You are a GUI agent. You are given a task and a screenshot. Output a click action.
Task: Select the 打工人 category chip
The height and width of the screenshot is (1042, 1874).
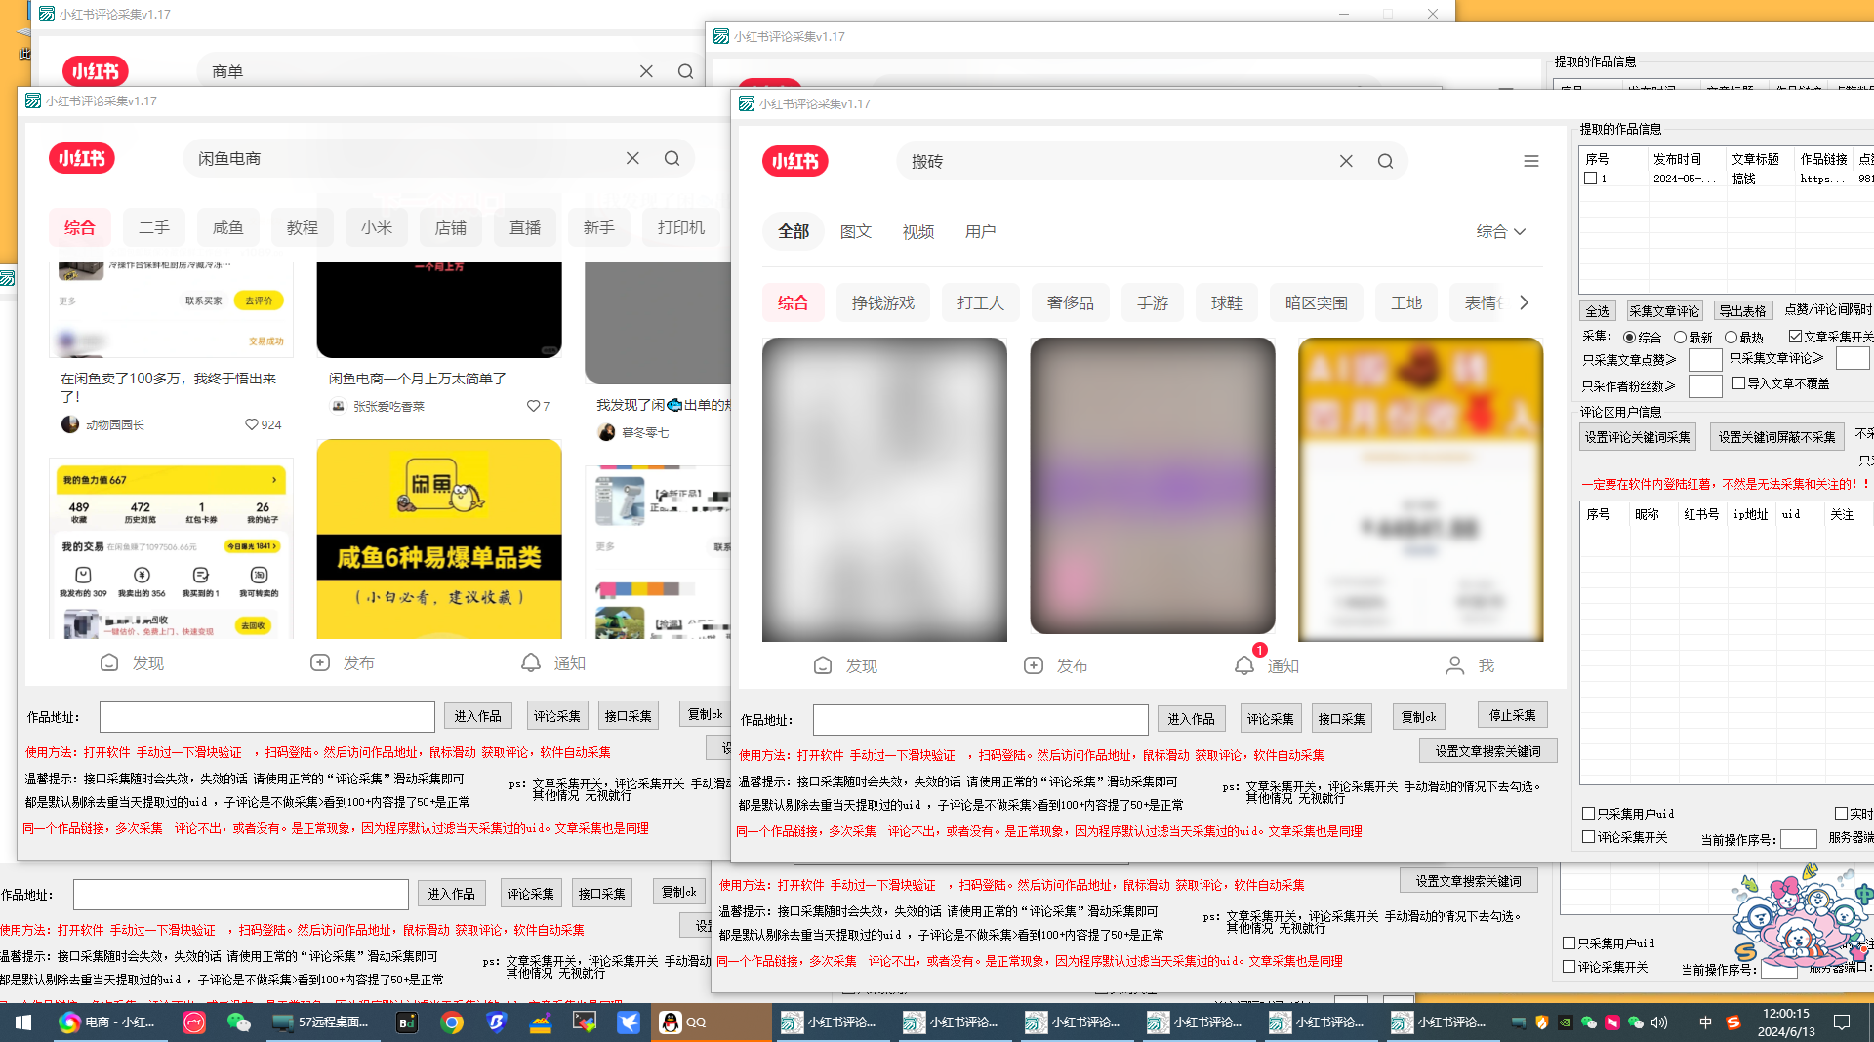click(x=980, y=303)
